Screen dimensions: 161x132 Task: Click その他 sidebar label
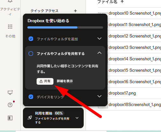pos(10,36)
